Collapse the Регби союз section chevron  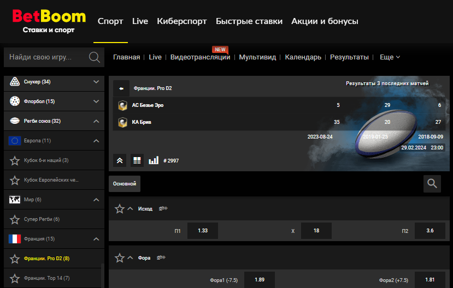(x=96, y=121)
